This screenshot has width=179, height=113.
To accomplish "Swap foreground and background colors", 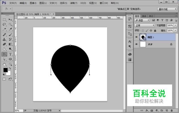I will pyautogui.click(x=10, y=69).
